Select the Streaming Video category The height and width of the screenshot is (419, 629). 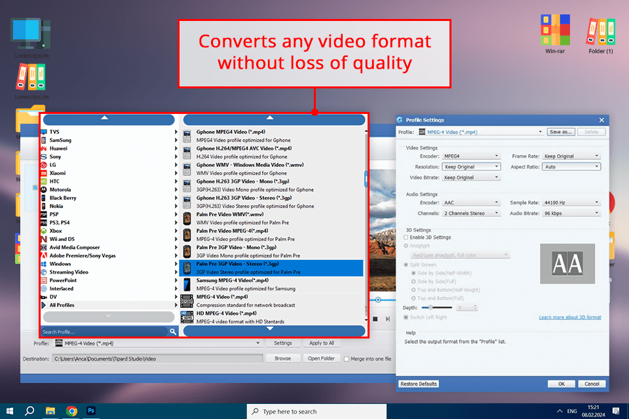pyautogui.click(x=109, y=272)
